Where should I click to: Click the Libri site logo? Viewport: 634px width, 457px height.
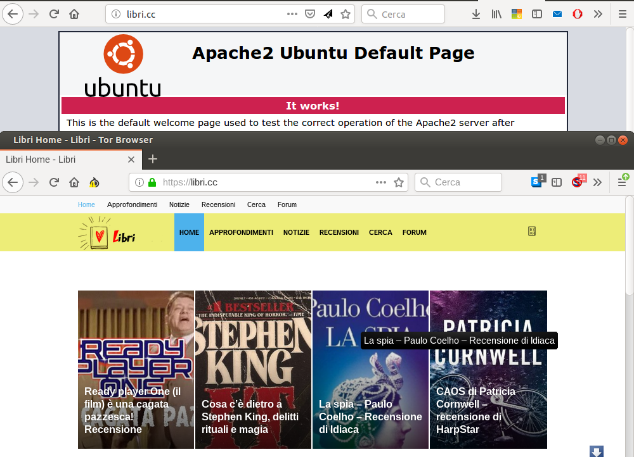point(107,233)
